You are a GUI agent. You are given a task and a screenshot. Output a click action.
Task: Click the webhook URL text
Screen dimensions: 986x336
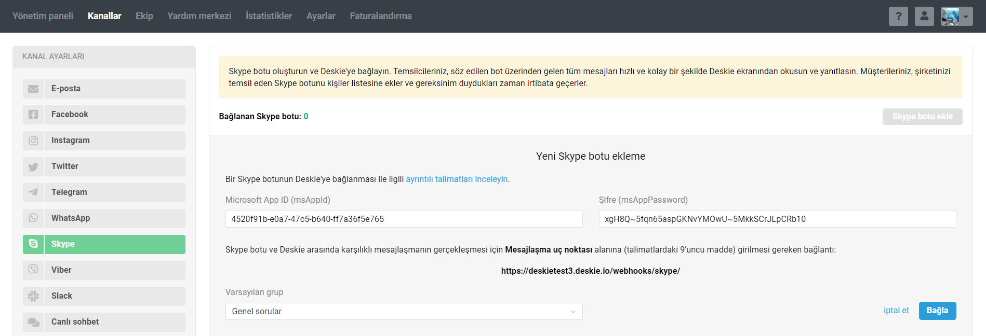pos(591,271)
